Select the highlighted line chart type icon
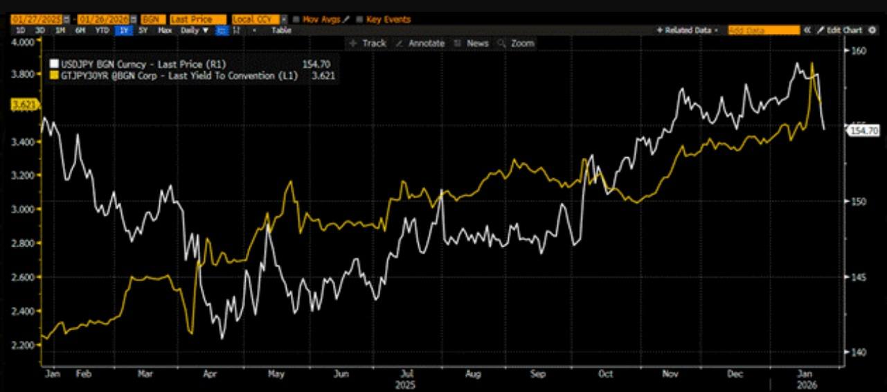The height and width of the screenshot is (392, 887). [x=222, y=30]
